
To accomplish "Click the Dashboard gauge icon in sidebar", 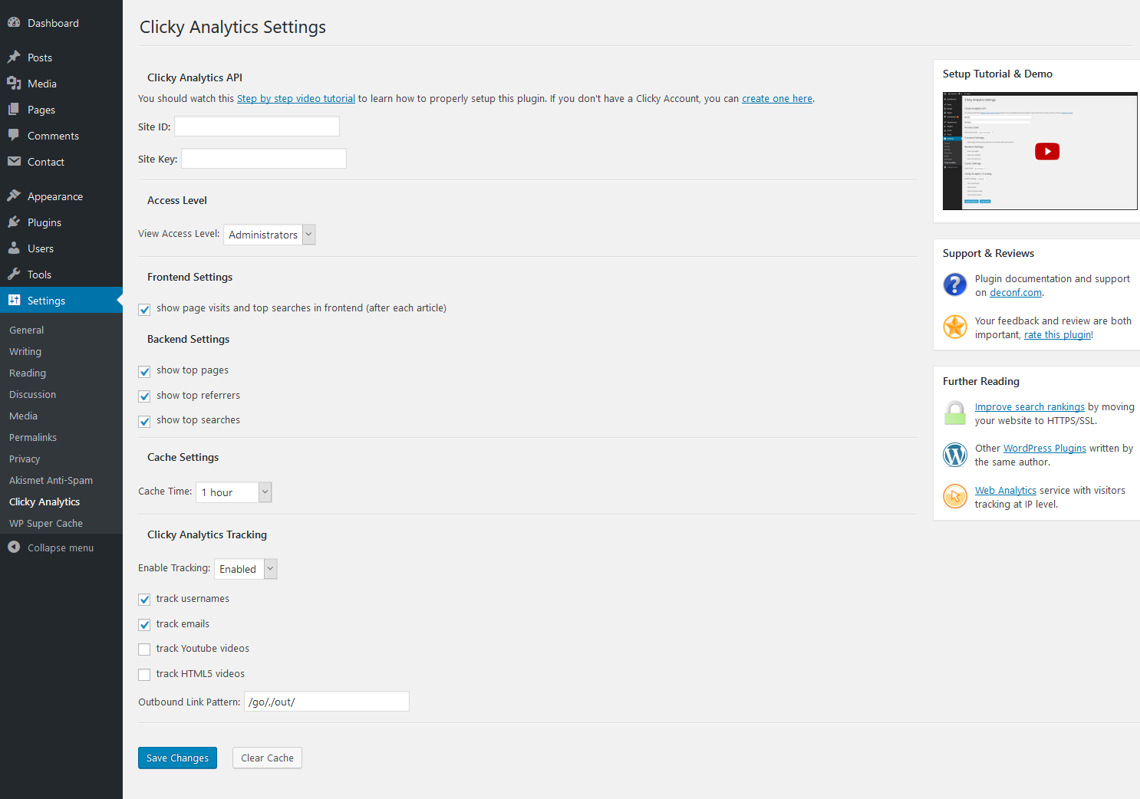I will pos(14,23).
